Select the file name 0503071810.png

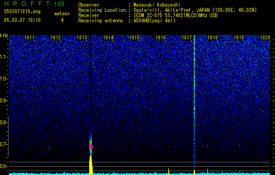(22, 11)
